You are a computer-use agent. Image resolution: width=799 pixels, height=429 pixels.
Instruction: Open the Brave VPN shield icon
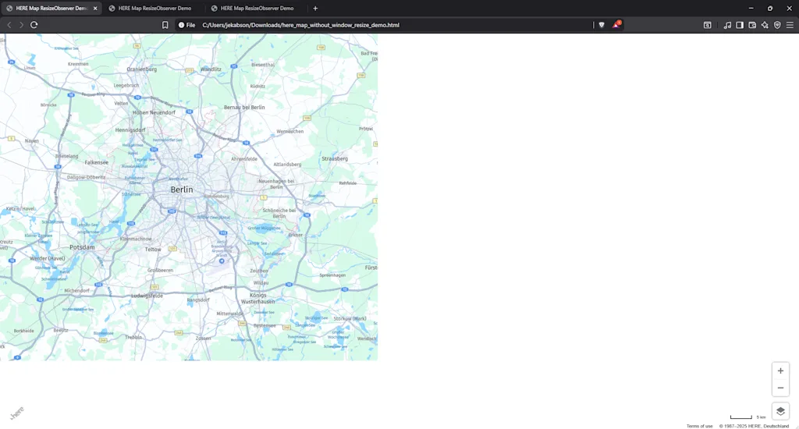(x=777, y=25)
